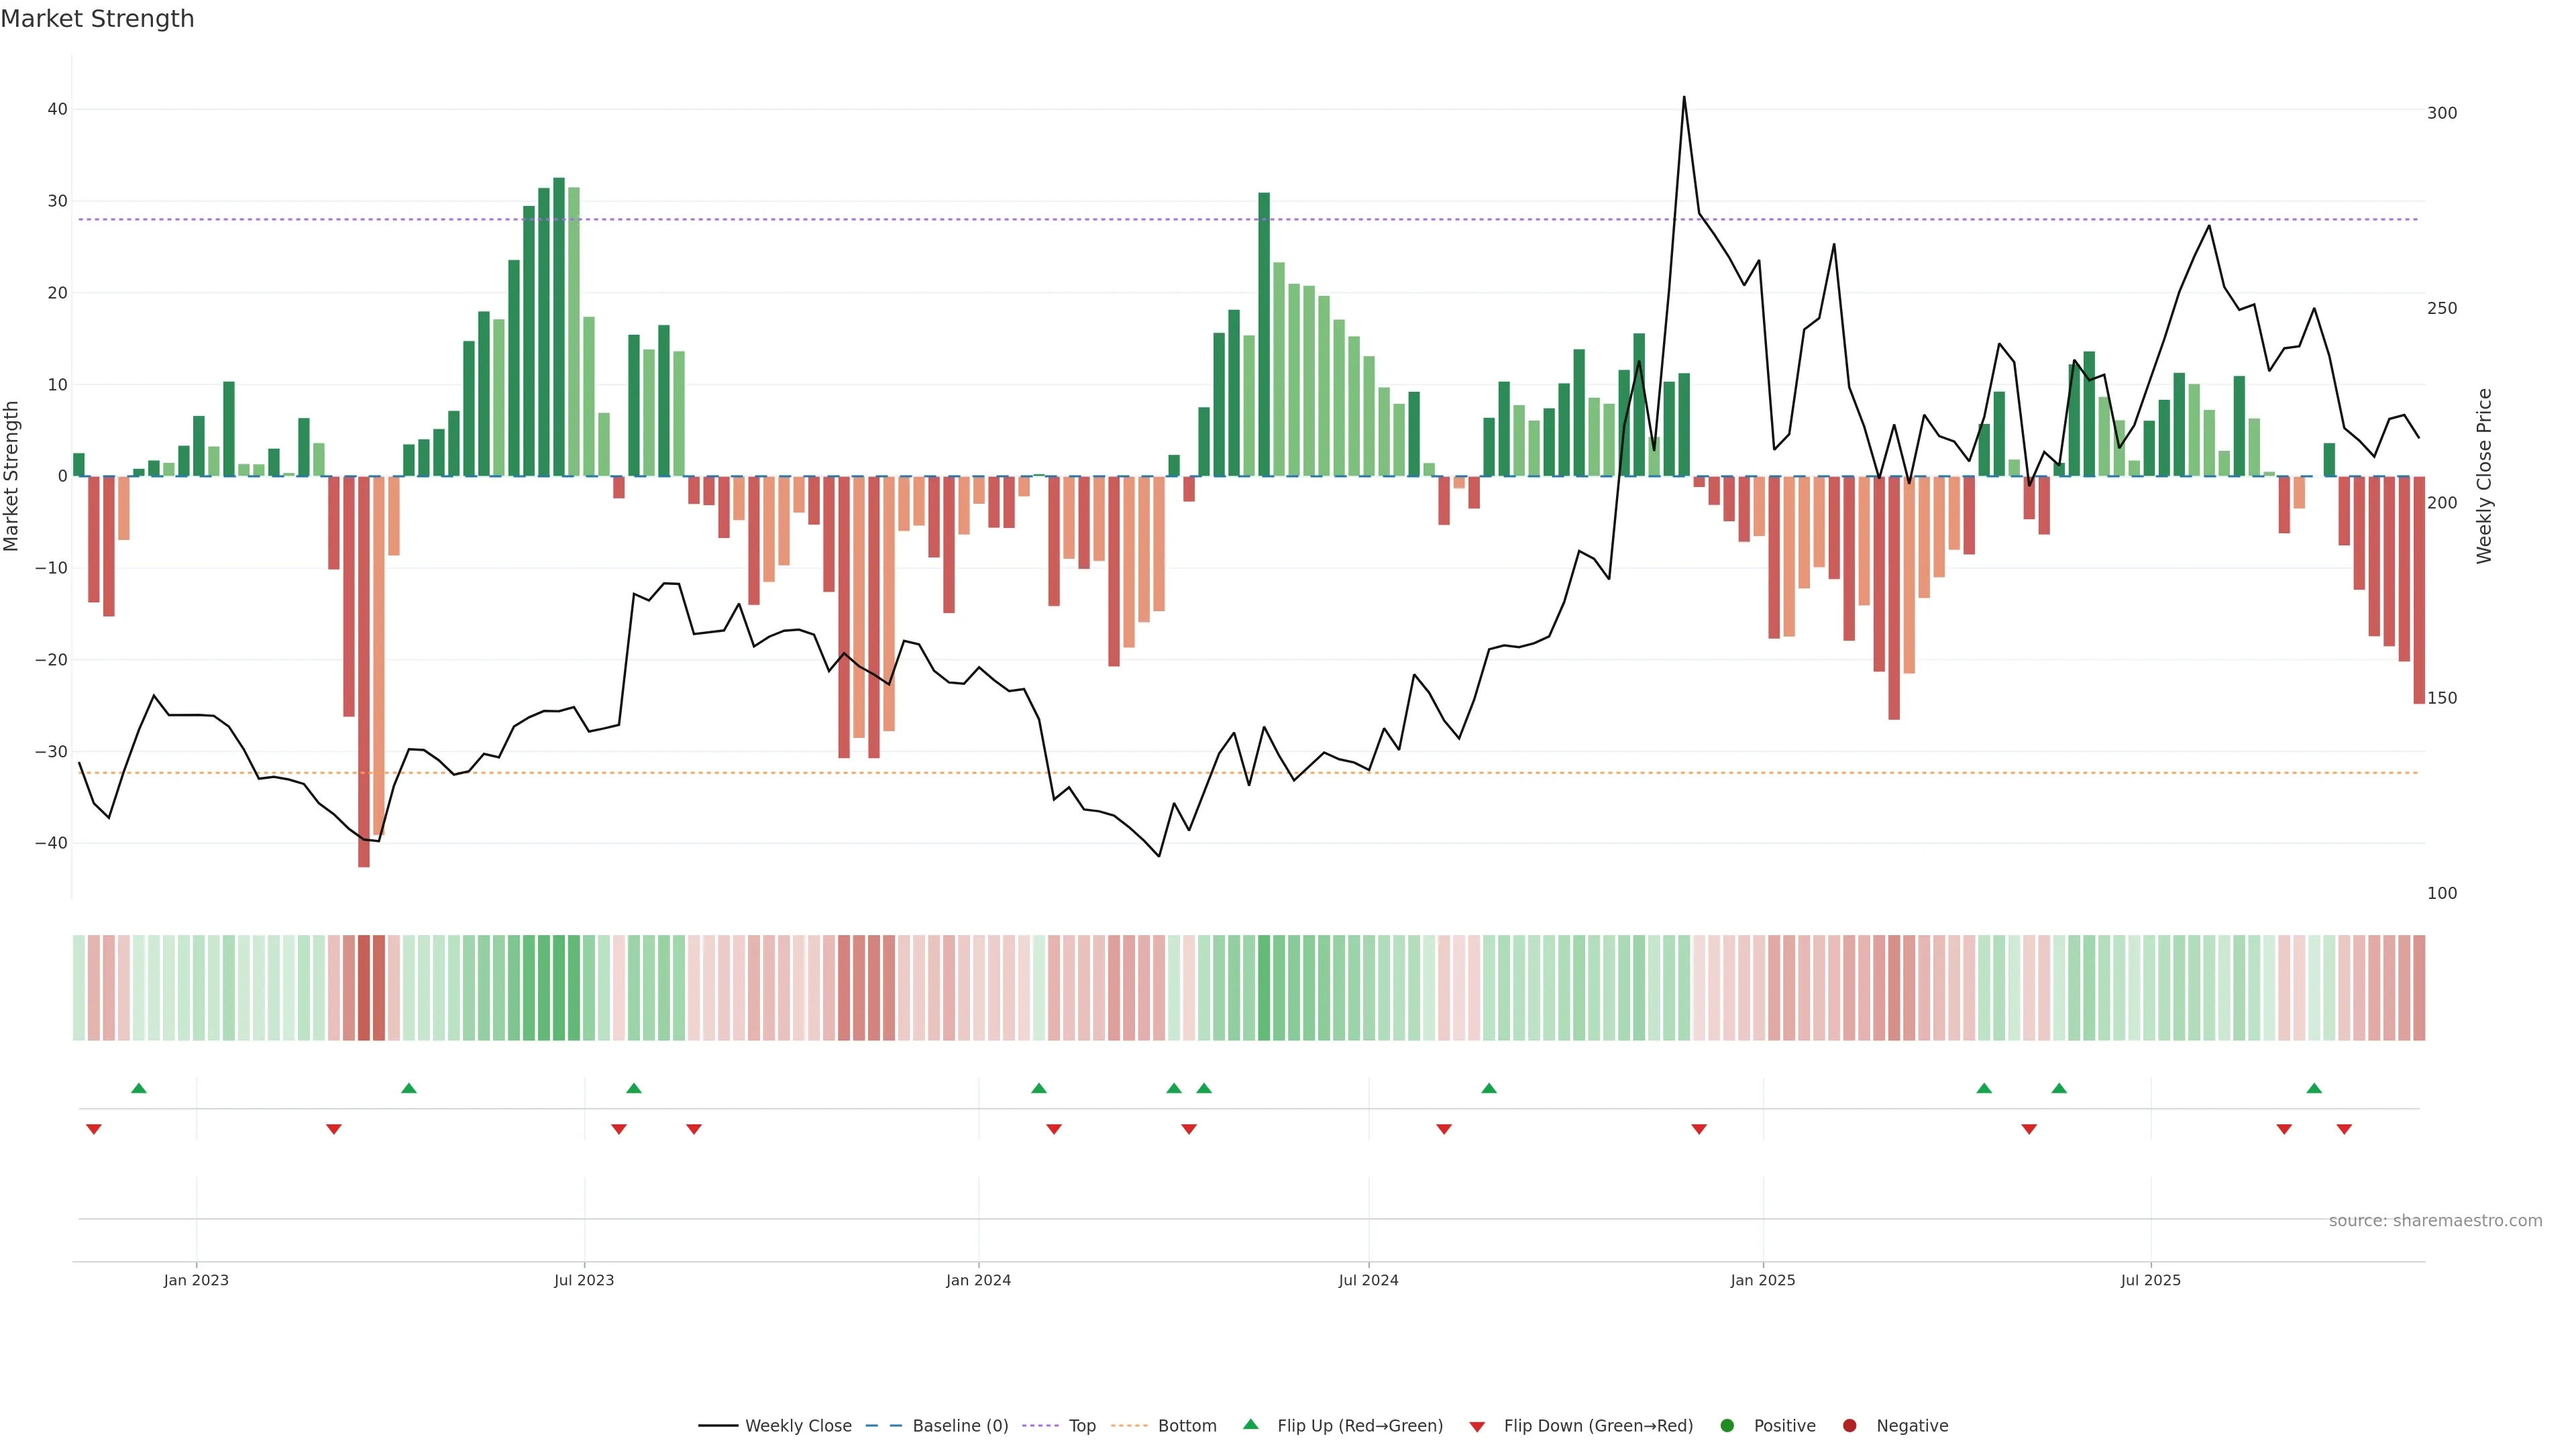
Task: Click Flip Up green triangle legend icon
Action: pos(1250,1425)
